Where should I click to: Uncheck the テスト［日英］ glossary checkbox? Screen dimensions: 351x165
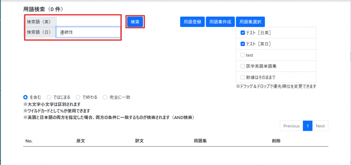click(x=243, y=33)
